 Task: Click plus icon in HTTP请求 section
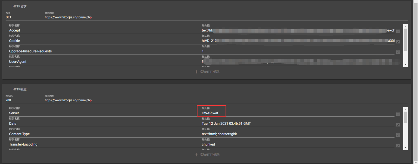coord(196,72)
